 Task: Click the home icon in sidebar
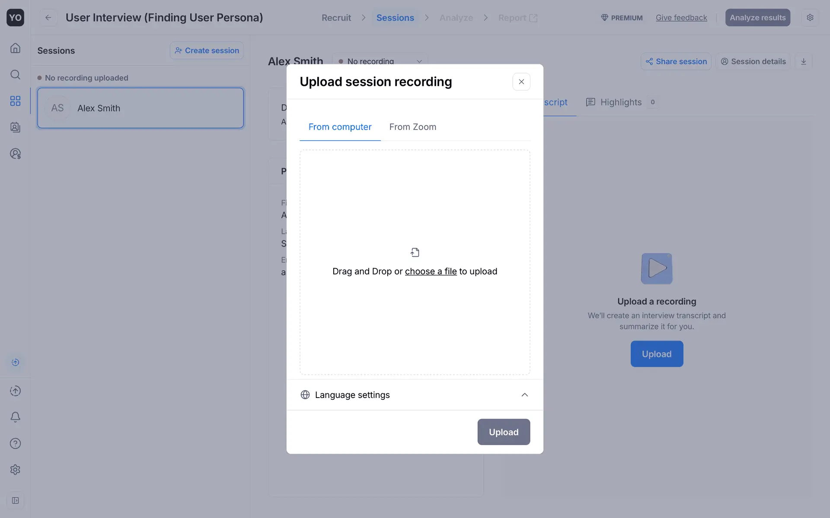tap(15, 48)
